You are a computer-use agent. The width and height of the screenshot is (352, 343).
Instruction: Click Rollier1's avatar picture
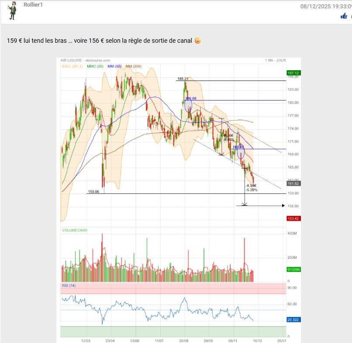12,11
